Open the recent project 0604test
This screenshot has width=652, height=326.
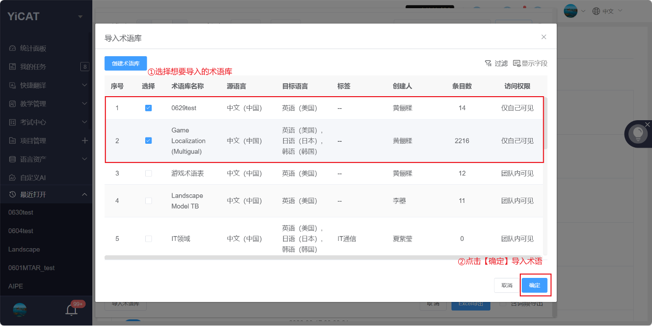(21, 231)
